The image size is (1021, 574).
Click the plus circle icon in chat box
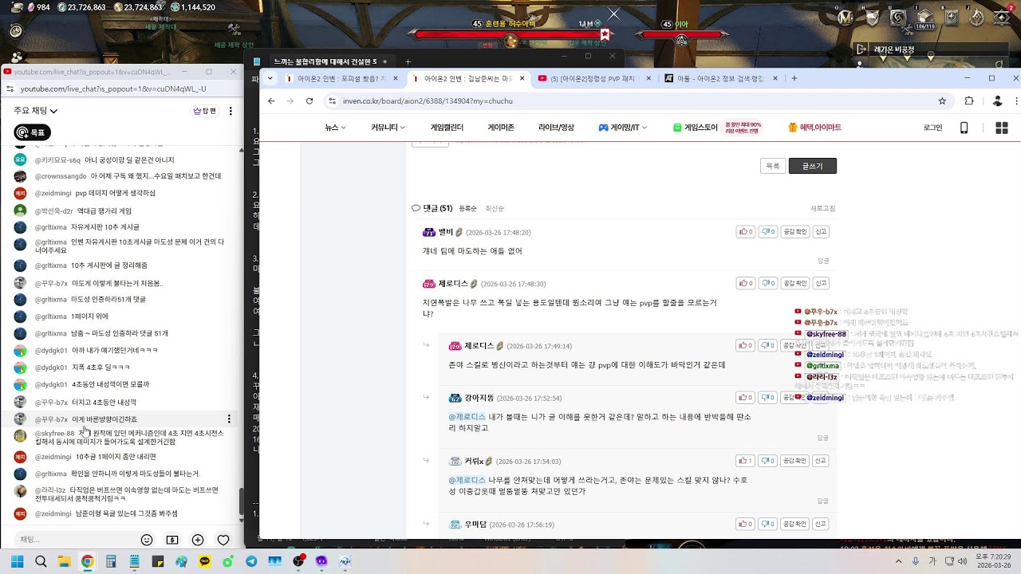pos(198,540)
